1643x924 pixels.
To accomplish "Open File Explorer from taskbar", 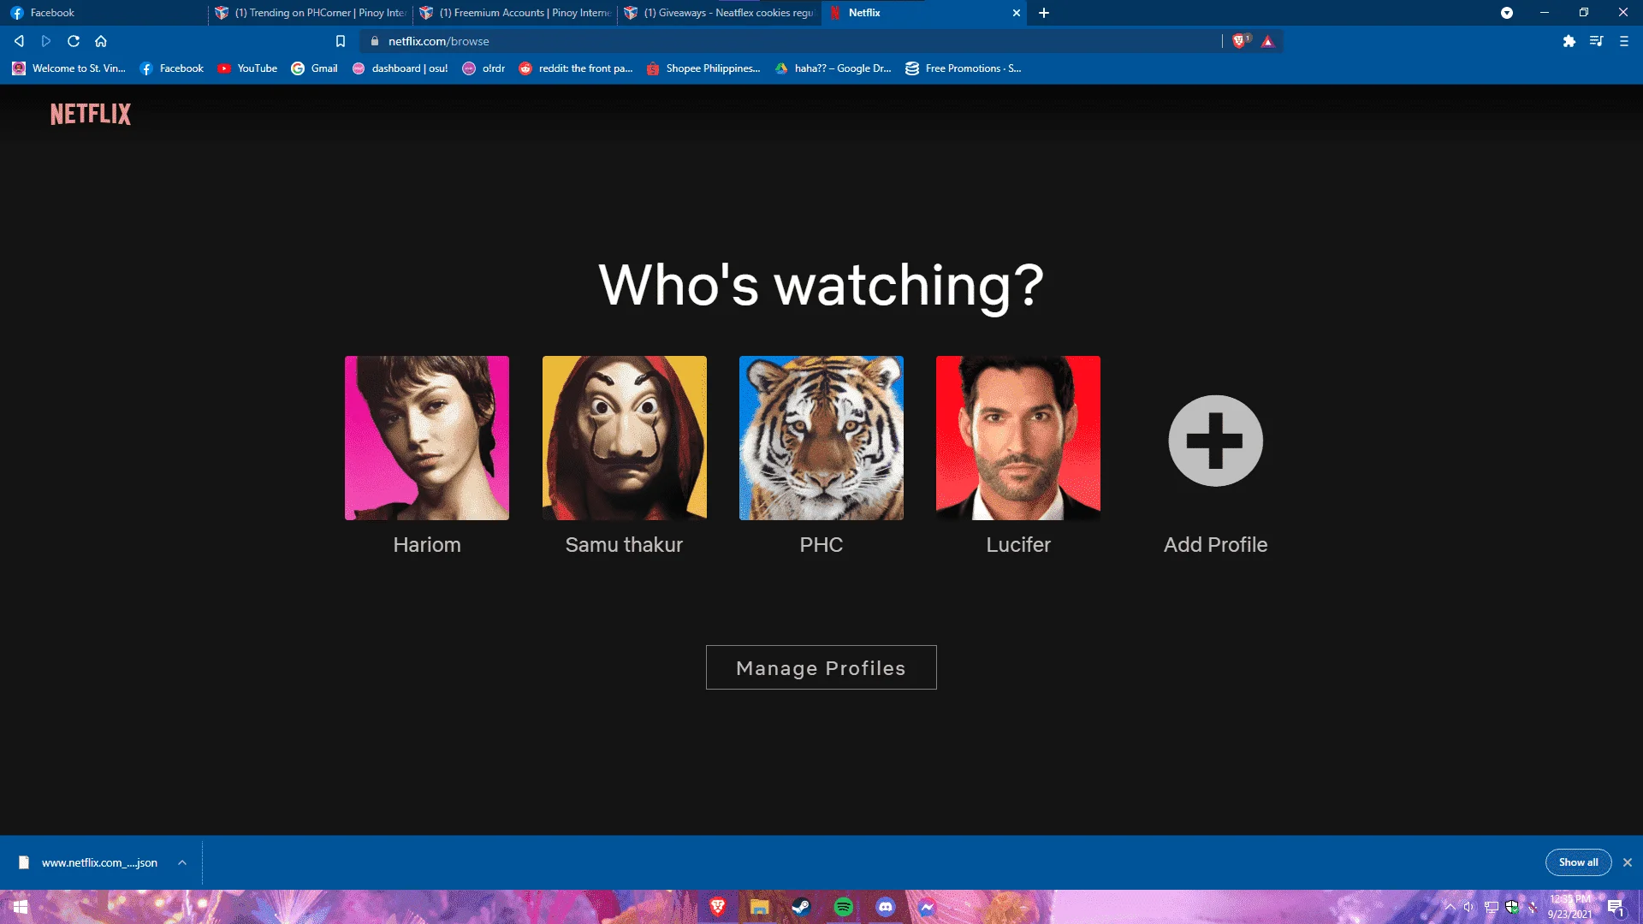I will click(x=760, y=907).
